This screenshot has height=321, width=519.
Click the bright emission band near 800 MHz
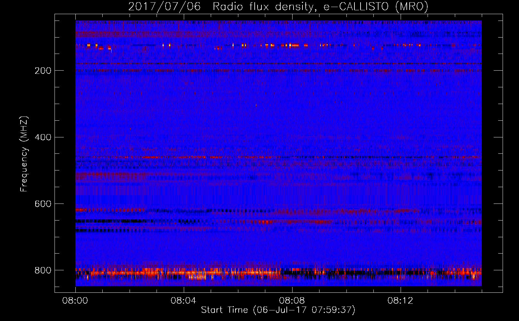[278, 273]
